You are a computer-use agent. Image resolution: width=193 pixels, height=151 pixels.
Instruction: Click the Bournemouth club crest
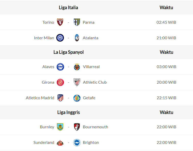(x=77, y=127)
